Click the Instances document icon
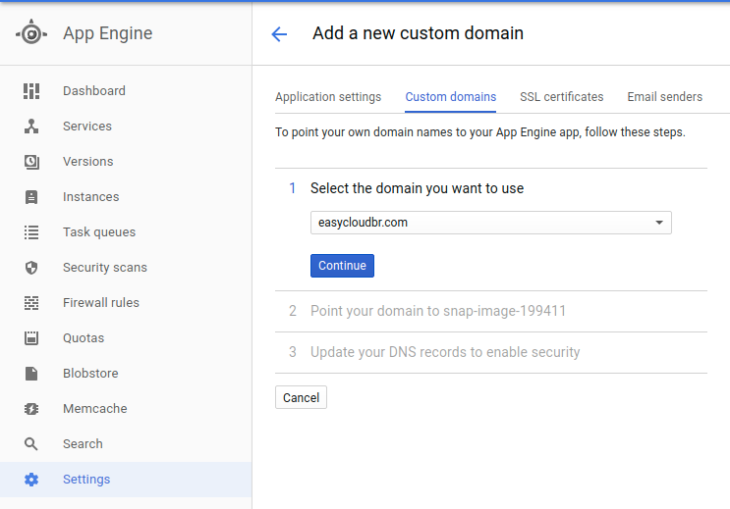The image size is (730, 509). [31, 197]
